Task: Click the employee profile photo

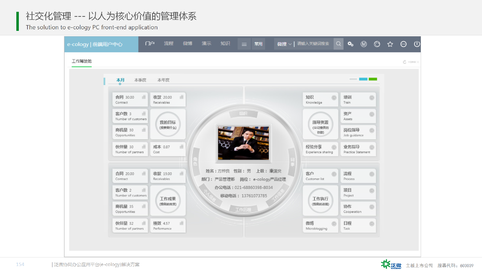Action: tap(244, 143)
